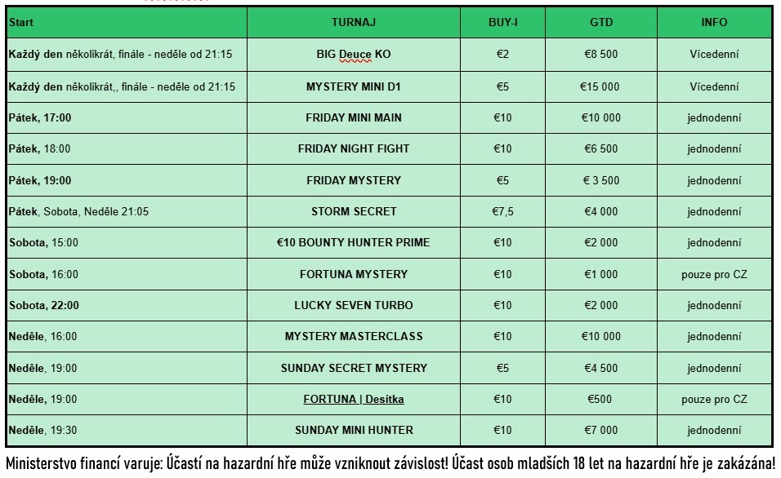Select the FRIDAY MINI MAIN tournament
Image resolution: width=781 pixels, height=478 pixels.
point(353,118)
